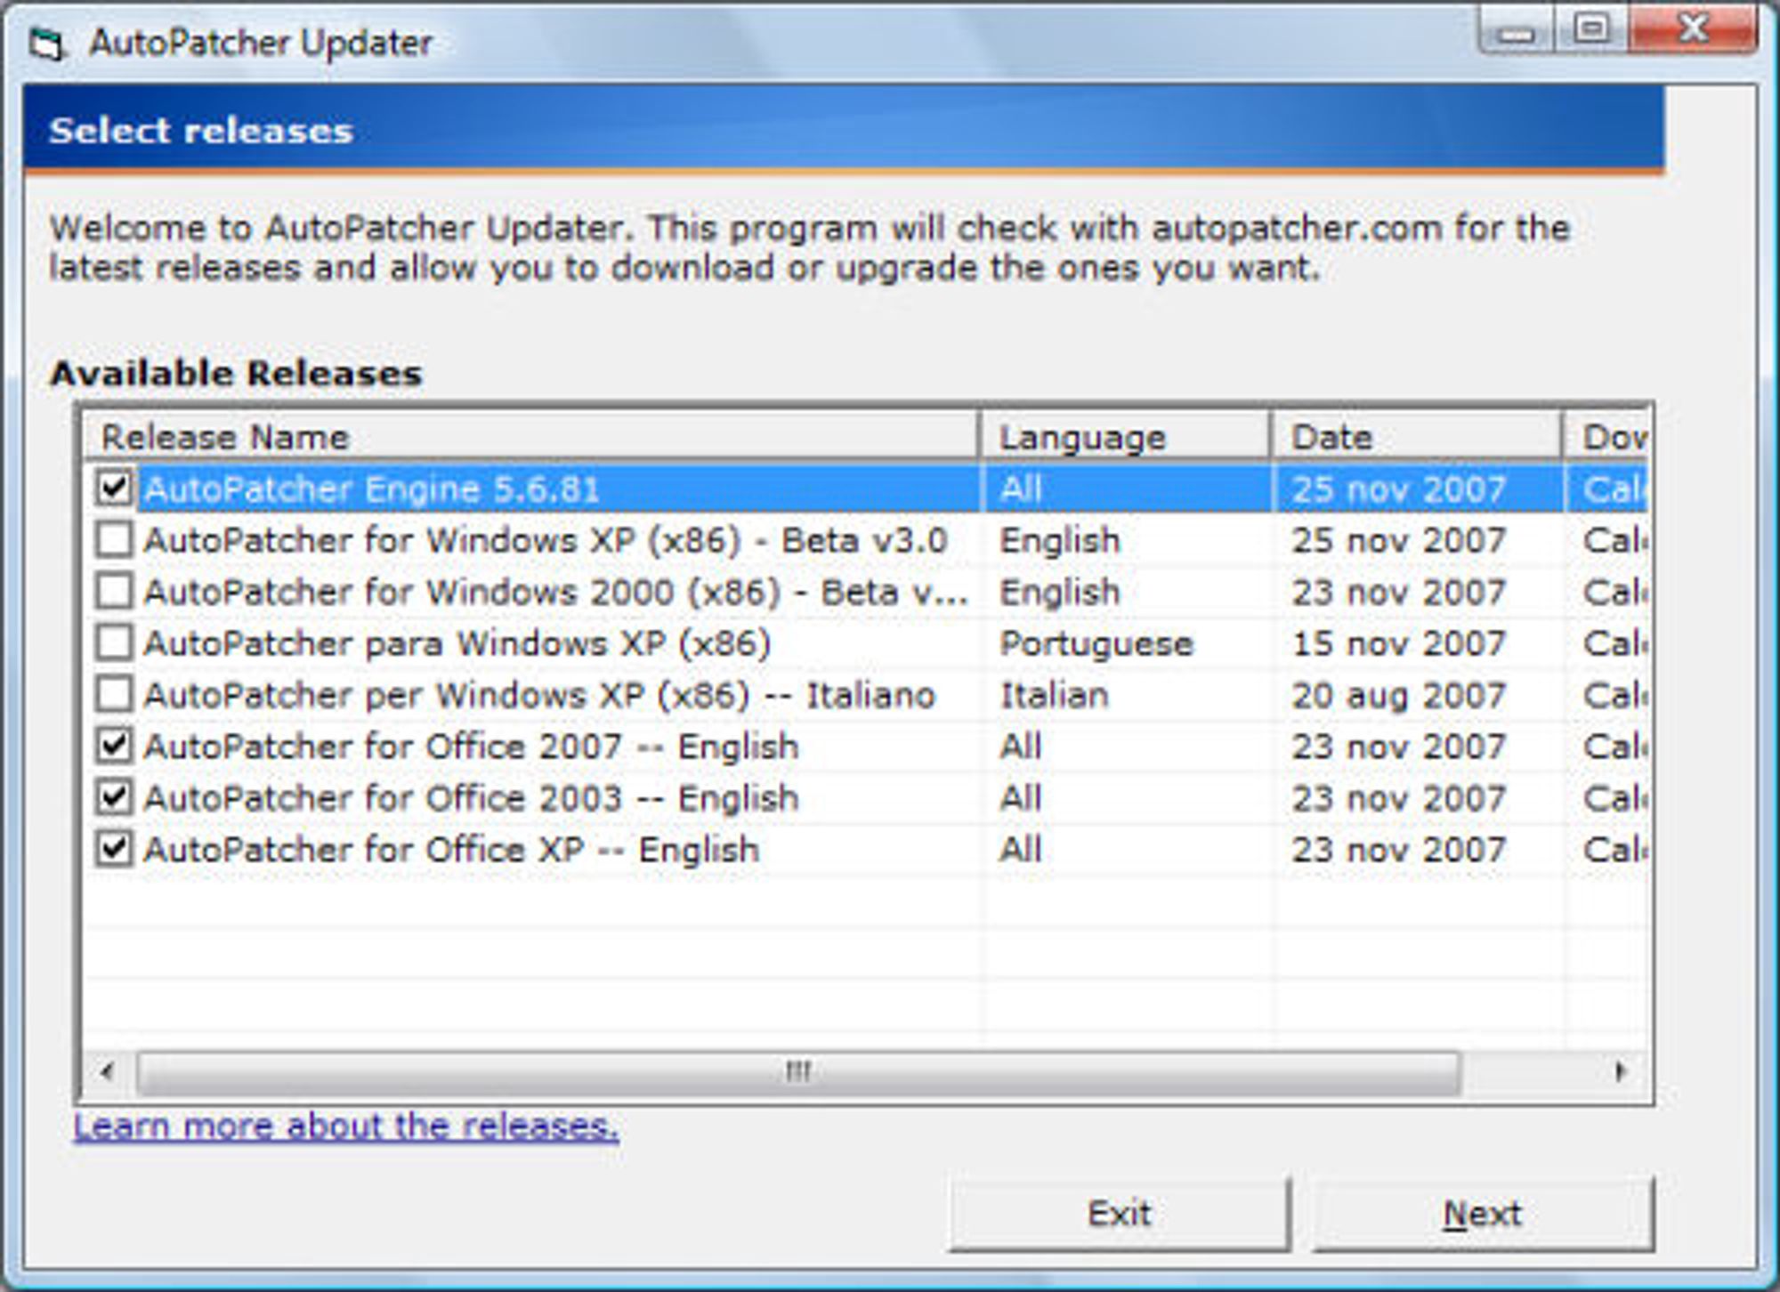The height and width of the screenshot is (1292, 1780).
Task: Select 'AutoPatcher for Office XP -- English' text
Action: [x=451, y=850]
